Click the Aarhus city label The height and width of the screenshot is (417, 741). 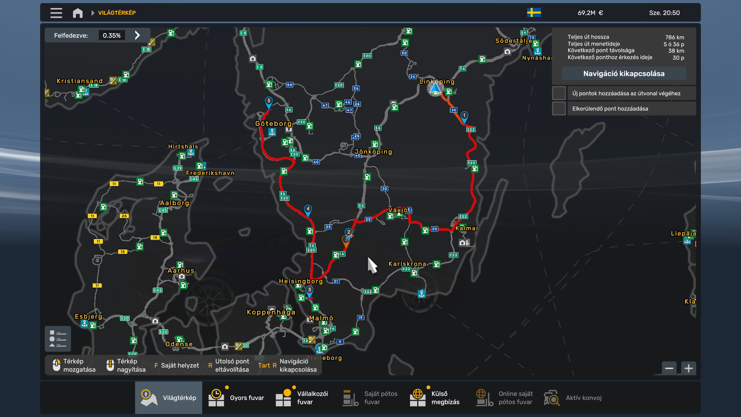(x=181, y=271)
